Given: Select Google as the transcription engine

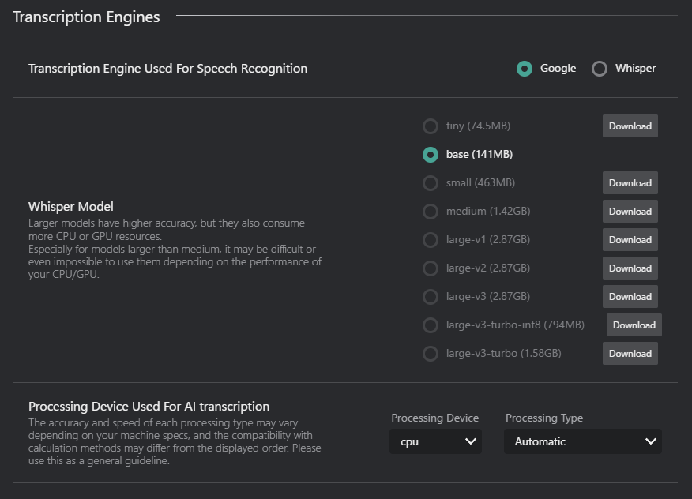Looking at the screenshot, I should tap(524, 69).
